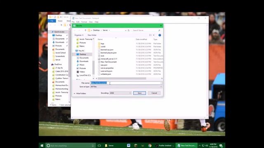
Task: Open Task View from the taskbar
Action: point(99,146)
